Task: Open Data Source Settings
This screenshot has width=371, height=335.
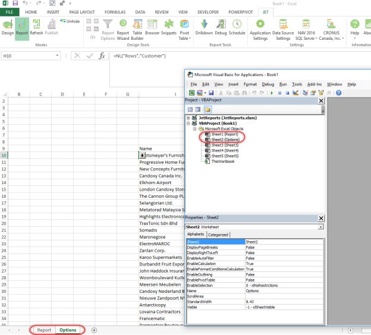Action: [x=283, y=30]
